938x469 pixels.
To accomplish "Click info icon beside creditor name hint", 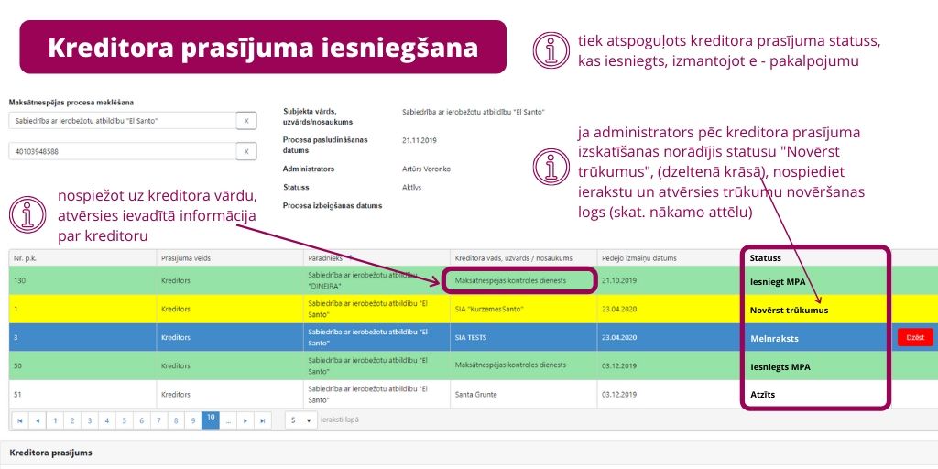I will pos(27,215).
